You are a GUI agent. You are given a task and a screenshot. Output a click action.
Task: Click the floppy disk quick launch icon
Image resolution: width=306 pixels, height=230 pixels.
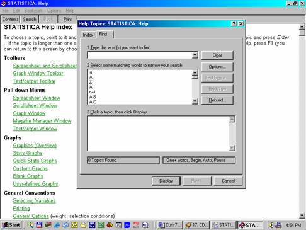(39, 225)
